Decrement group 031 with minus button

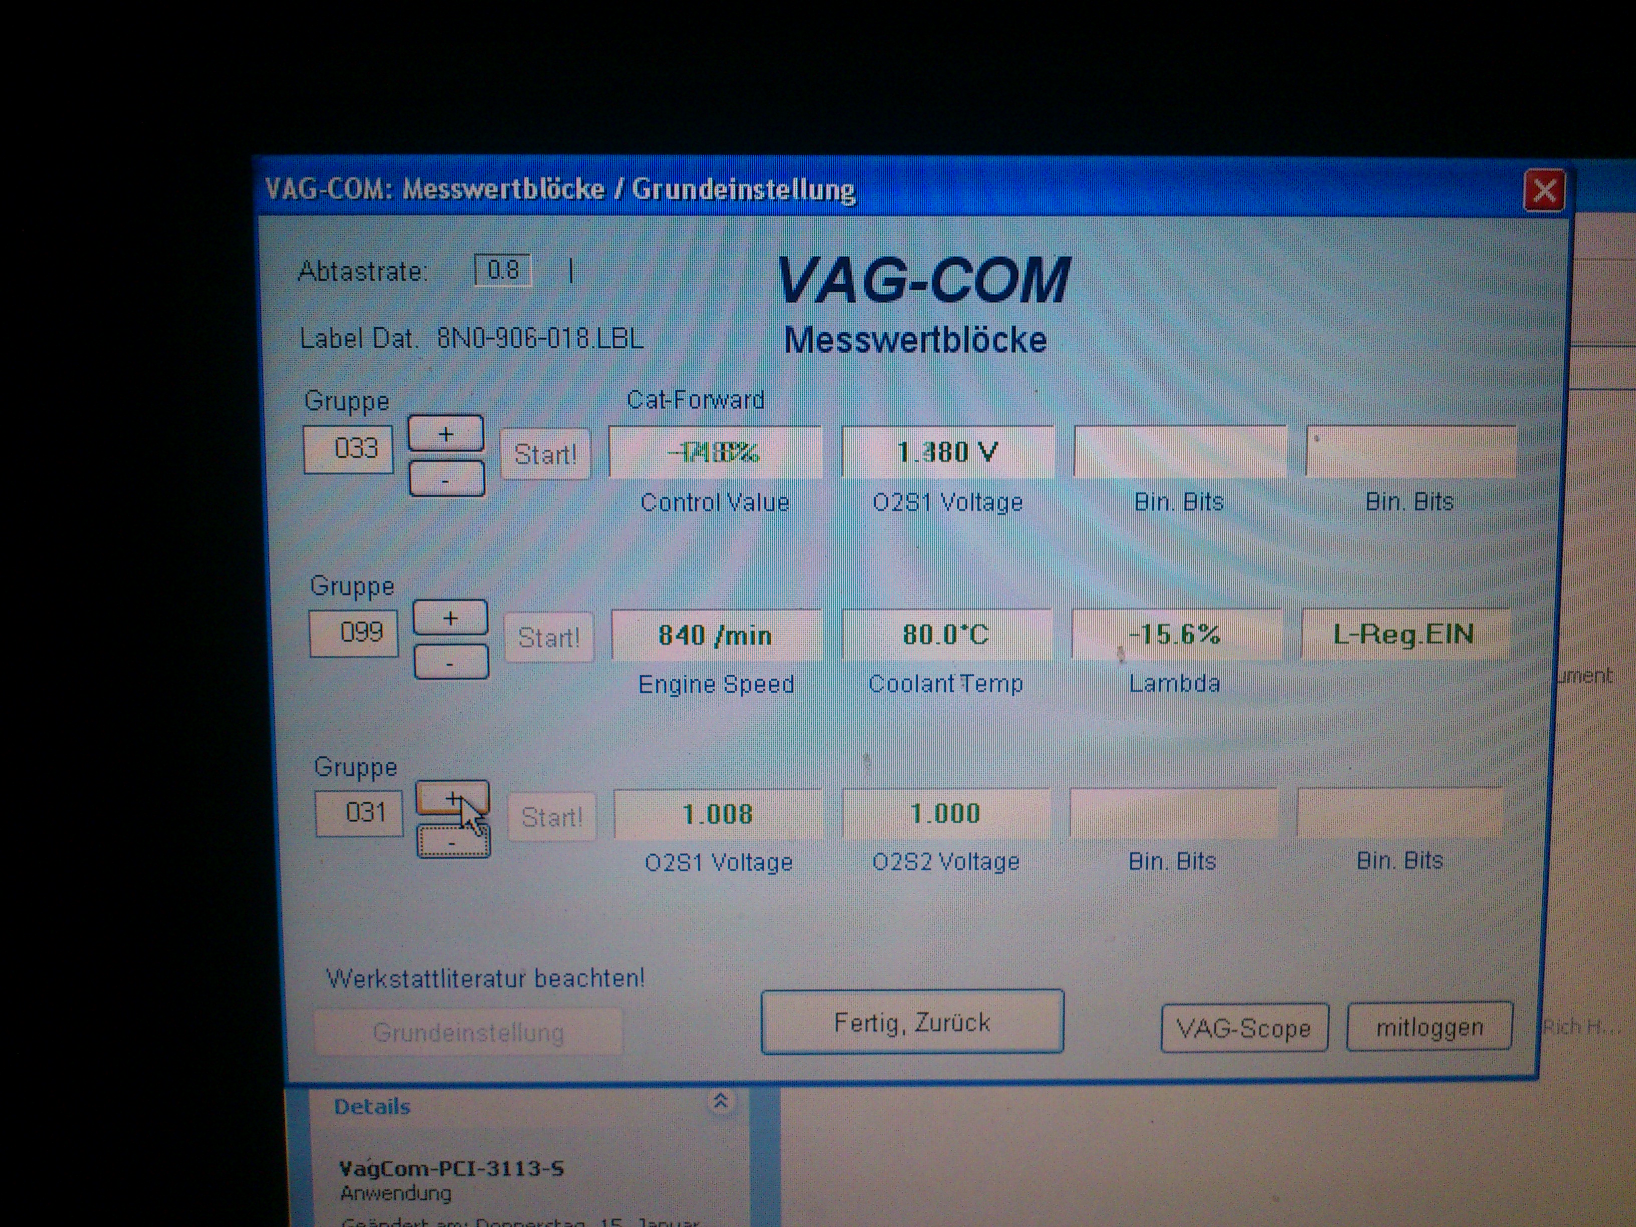click(454, 843)
